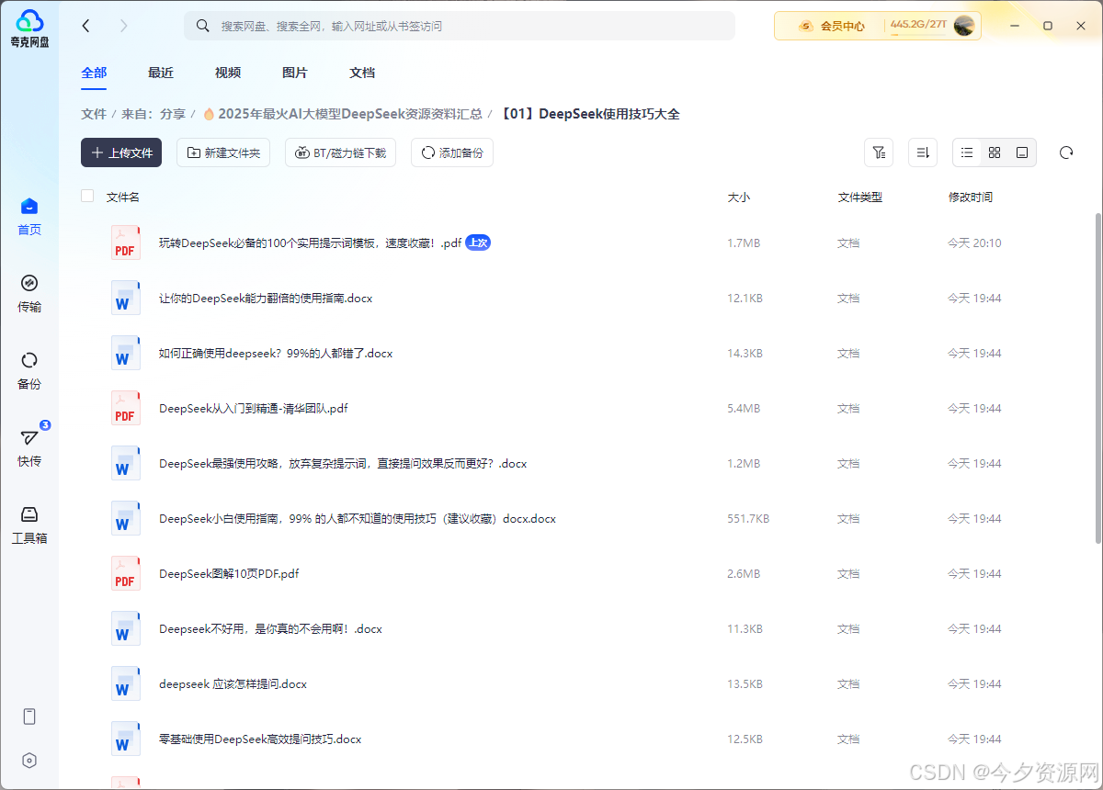Click Word icon of 让你的DeepSeek能力翻倍 file
Viewport: 1103px width, 790px height.
point(126,299)
